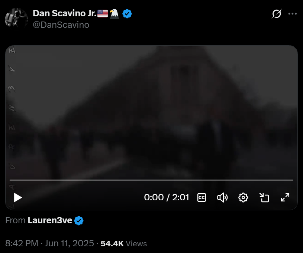Open the Lauren3ve source account
This screenshot has width=303, height=253.
[50, 220]
